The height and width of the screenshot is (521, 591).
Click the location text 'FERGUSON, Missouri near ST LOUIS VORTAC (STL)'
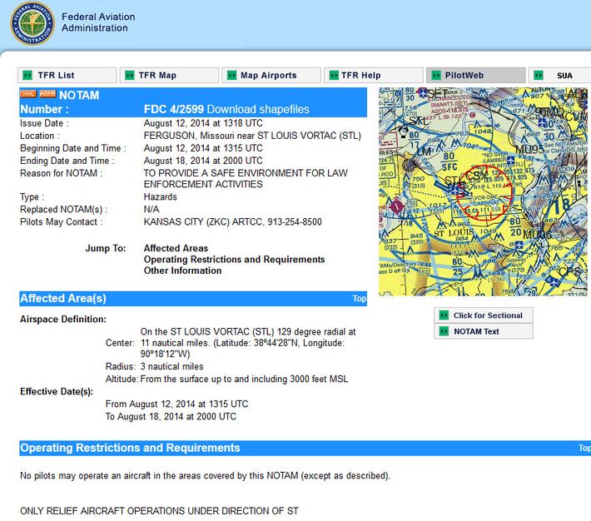coord(252,136)
